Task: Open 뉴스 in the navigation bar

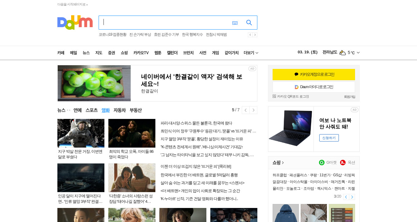Action: [x=86, y=53]
